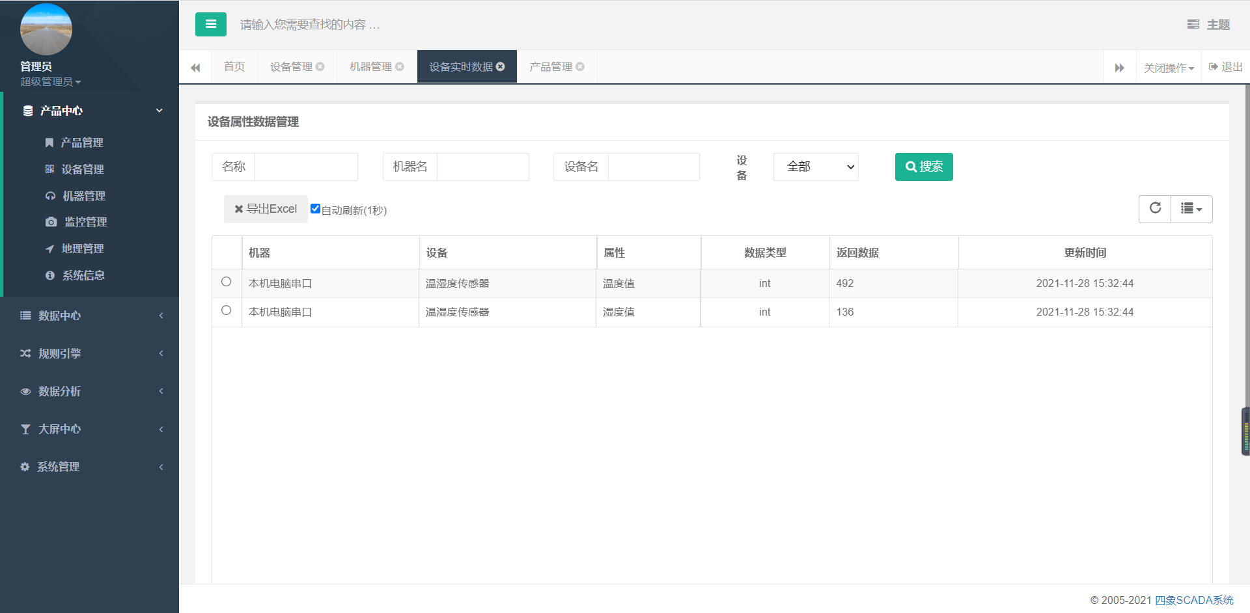Switch to the 首页 tab
Screen dimensions: 1250x613
pos(234,67)
